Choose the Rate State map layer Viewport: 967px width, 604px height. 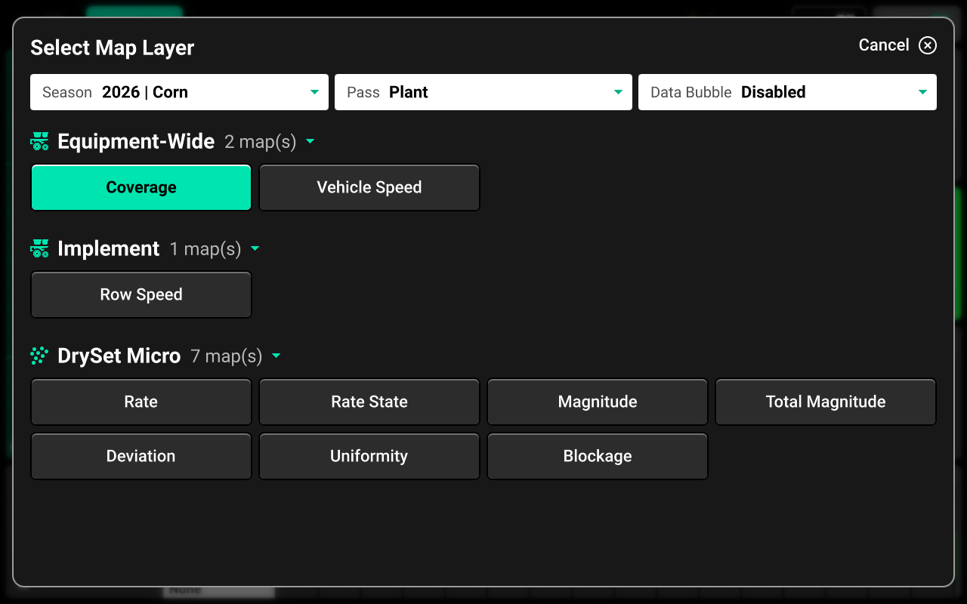tap(369, 402)
